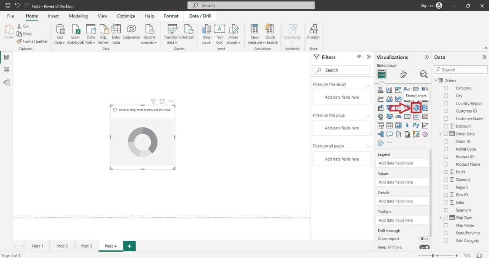The height and width of the screenshot is (258, 489).
Task: Click Format painter in Clipboard
Action: [32, 41]
